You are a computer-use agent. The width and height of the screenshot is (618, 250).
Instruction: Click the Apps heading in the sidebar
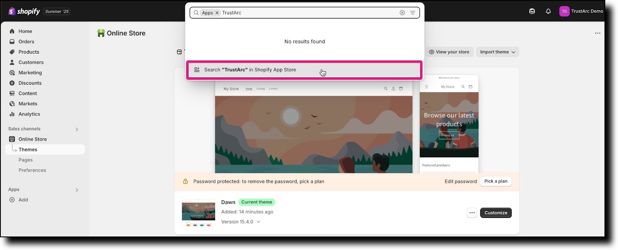click(x=14, y=190)
